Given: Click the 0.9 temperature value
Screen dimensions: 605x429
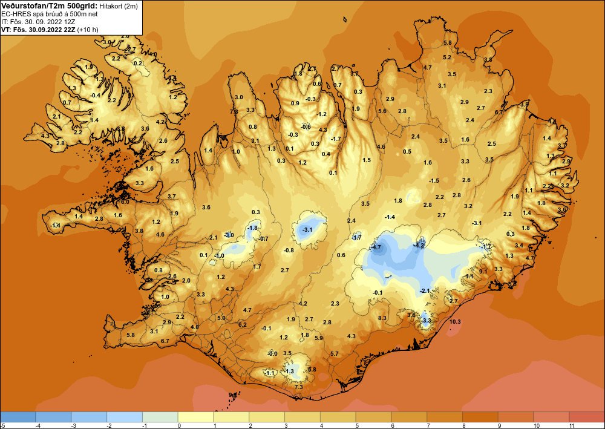Looking at the screenshot, I should [295, 103].
